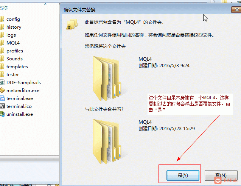
Task: Click the horizontal scrollbar under file list
Action: (x=30, y=159)
